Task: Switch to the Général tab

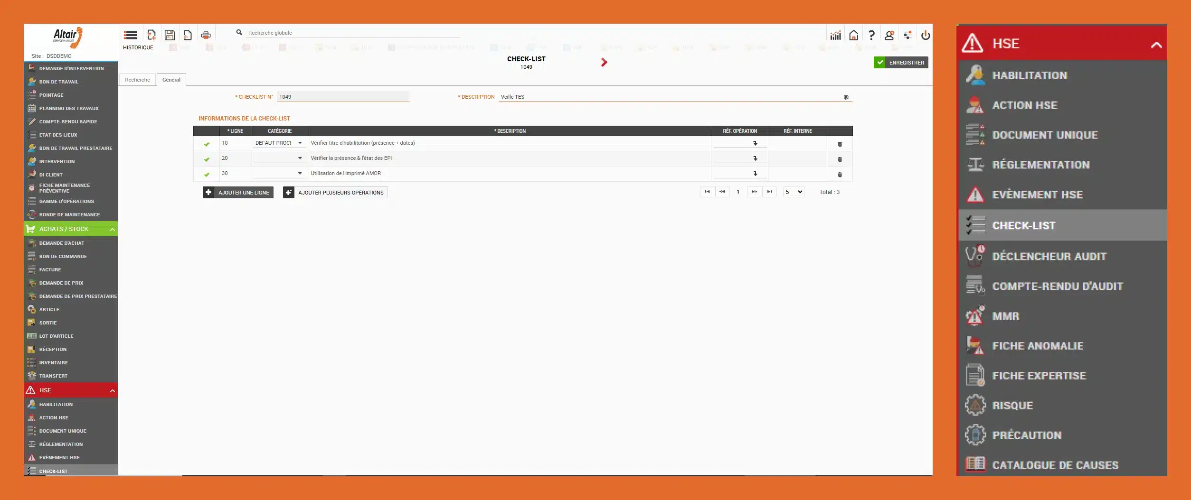Action: pyautogui.click(x=171, y=80)
